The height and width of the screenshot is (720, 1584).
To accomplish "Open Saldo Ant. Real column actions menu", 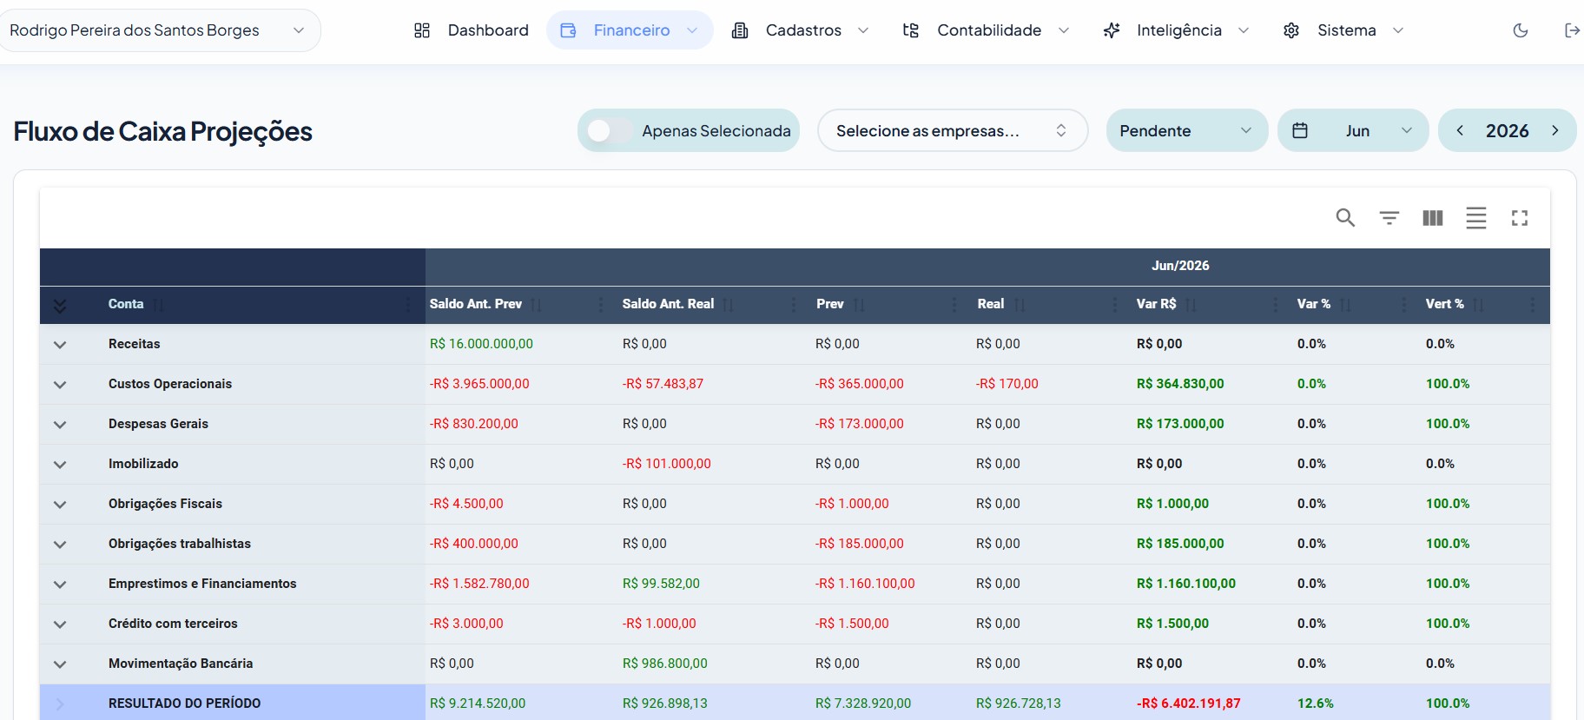I will 794,305.
